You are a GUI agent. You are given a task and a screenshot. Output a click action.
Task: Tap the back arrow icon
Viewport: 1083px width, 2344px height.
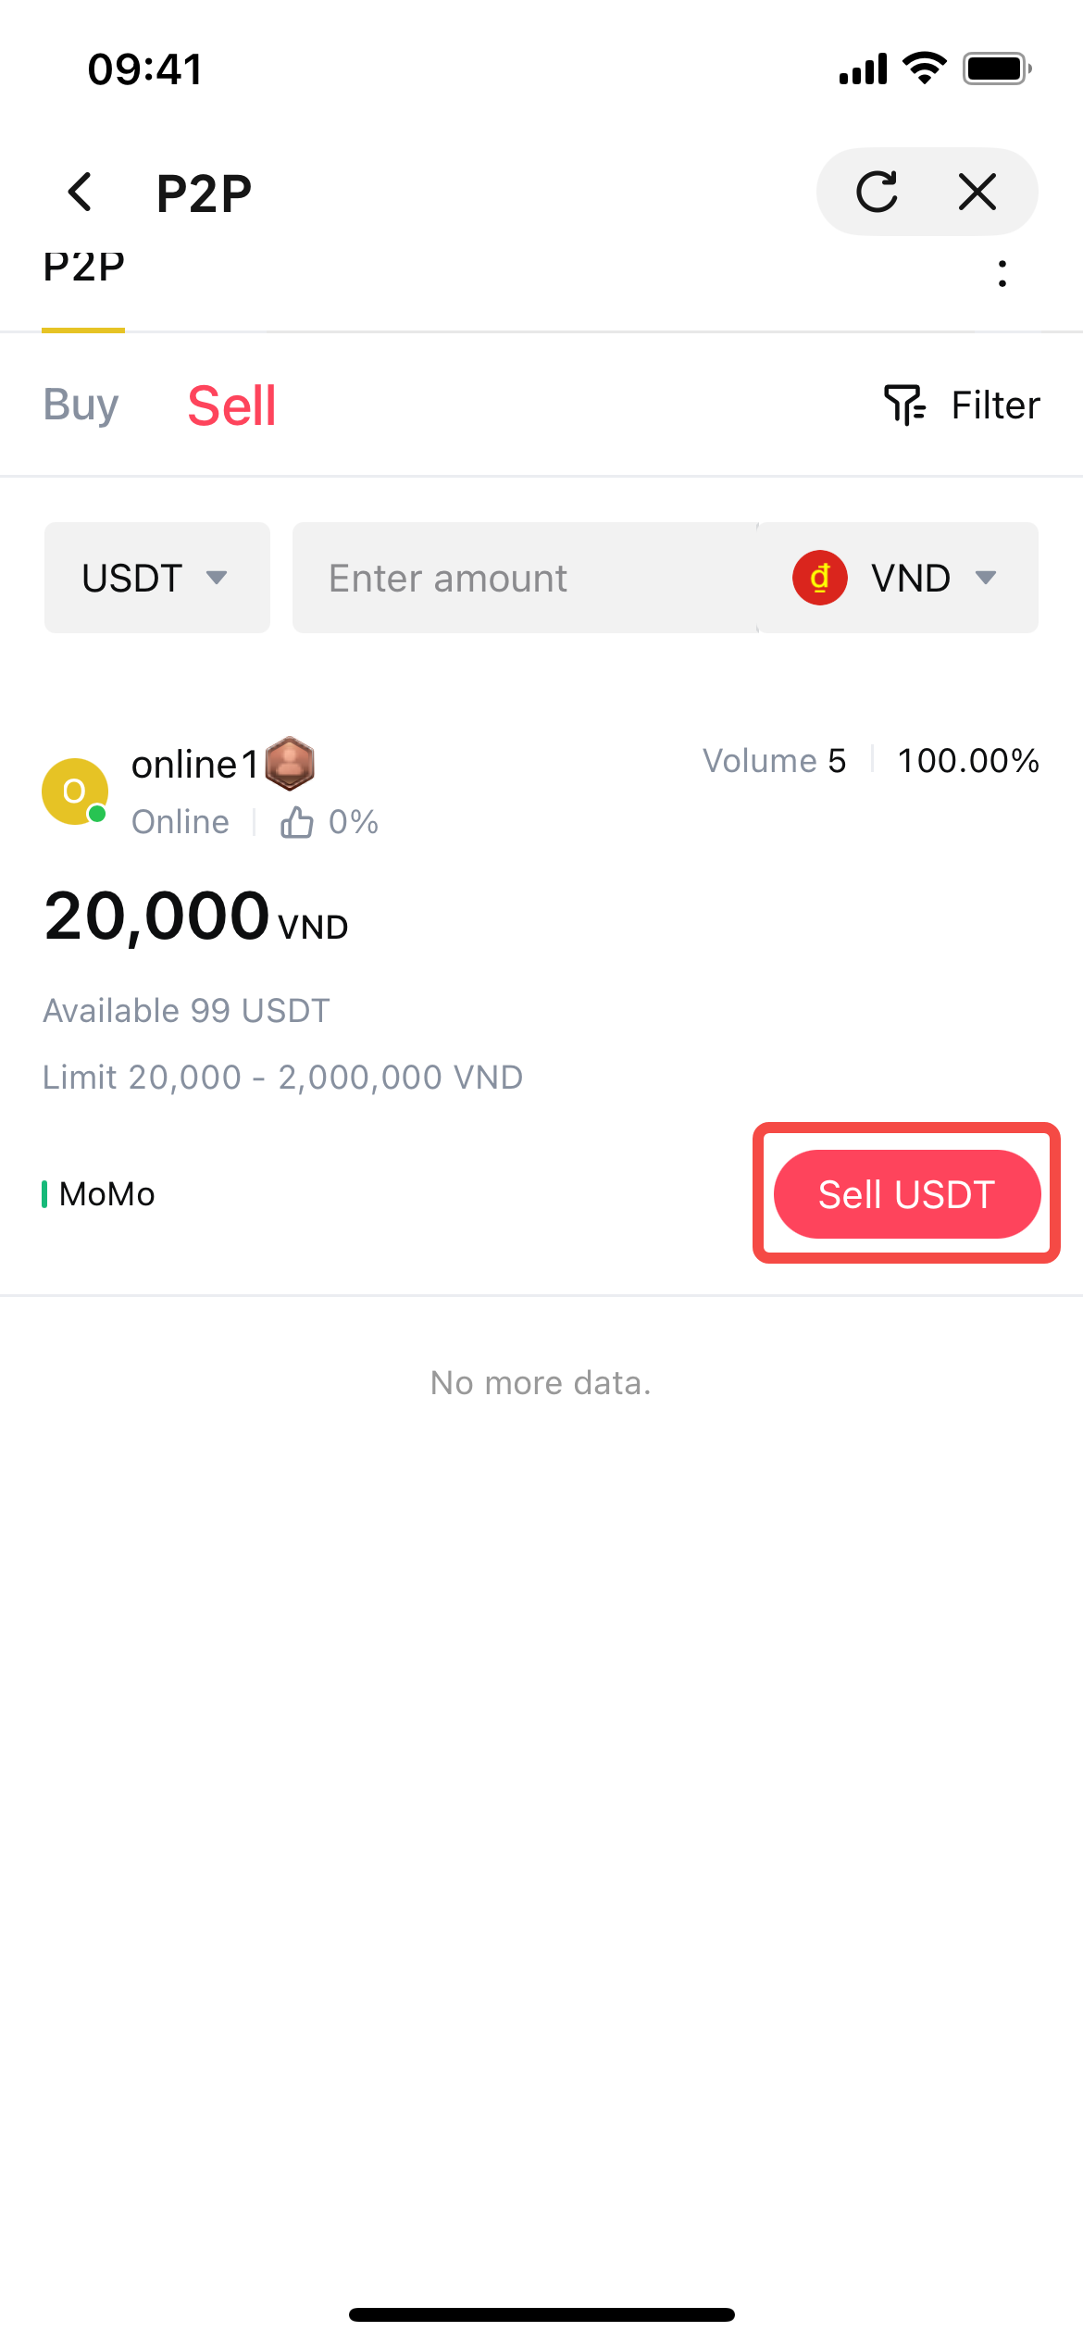(x=81, y=193)
